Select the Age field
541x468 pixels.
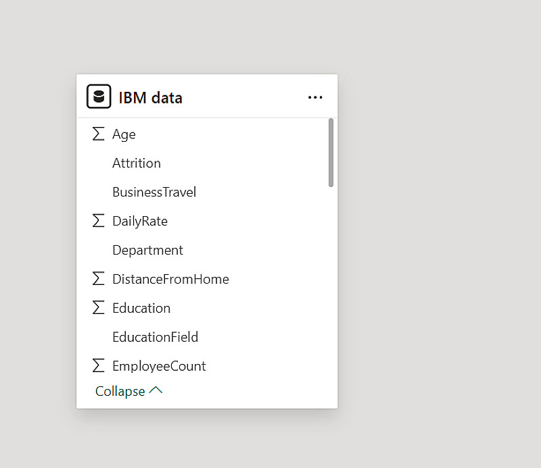click(x=124, y=134)
